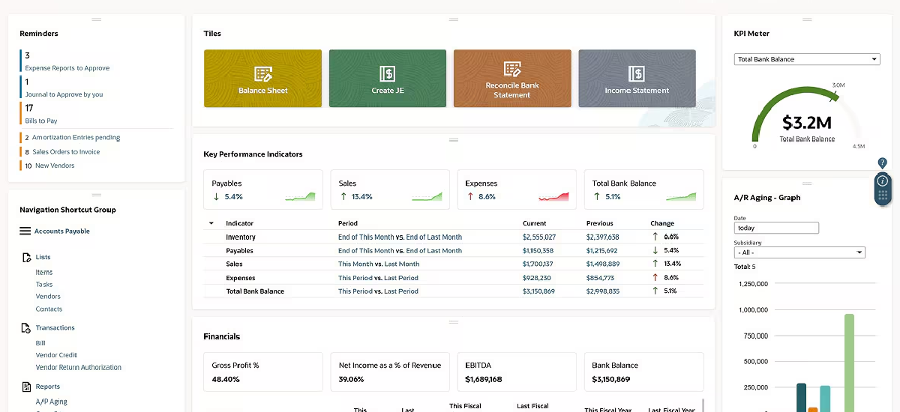Click the Reports section icon
This screenshot has width=900, height=412.
point(26,387)
